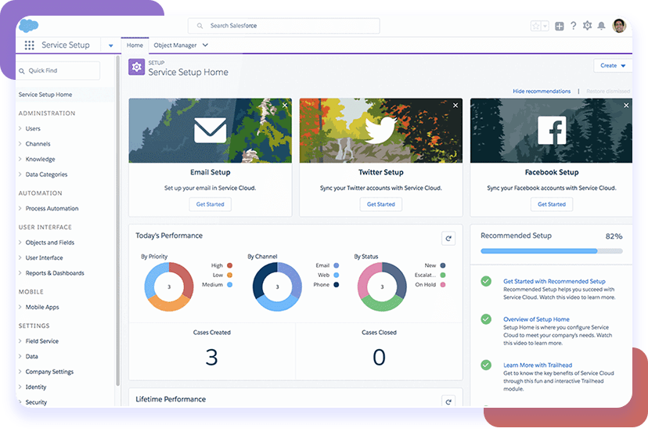Viewport: 648px width, 432px height.
Task: Open the App Launcher grid icon
Action: click(x=29, y=45)
